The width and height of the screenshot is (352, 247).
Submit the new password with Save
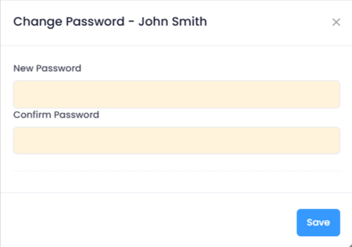tap(318, 222)
